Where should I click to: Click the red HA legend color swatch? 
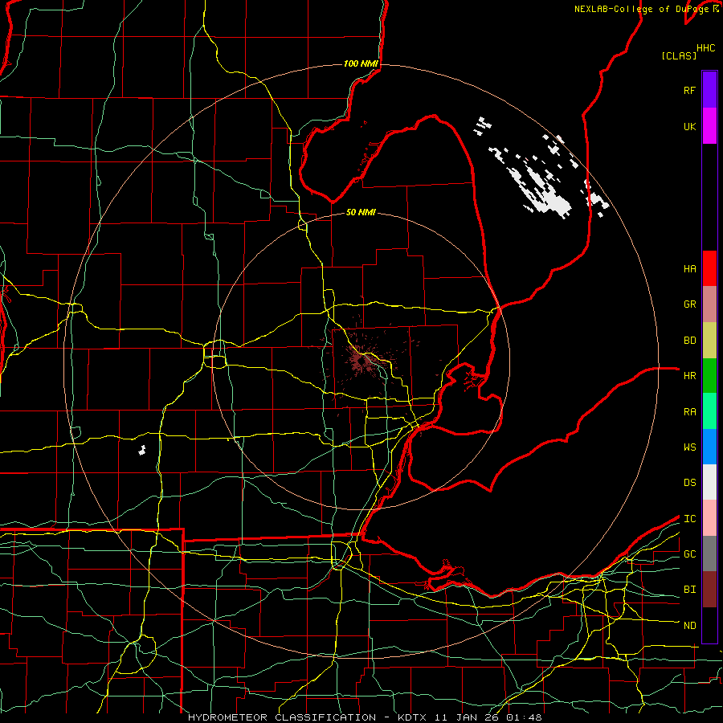click(709, 268)
